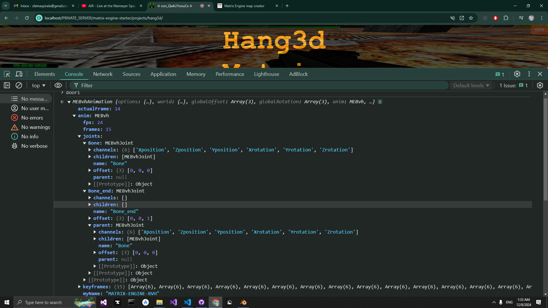The image size is (548, 308).
Task: Open DevTools three-dot customize menu
Action: [529, 74]
